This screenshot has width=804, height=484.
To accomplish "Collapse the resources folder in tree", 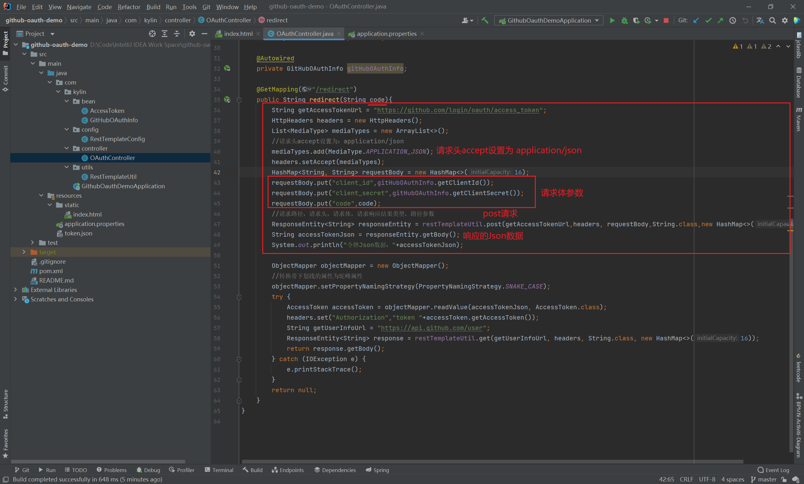I will pyautogui.click(x=41, y=195).
